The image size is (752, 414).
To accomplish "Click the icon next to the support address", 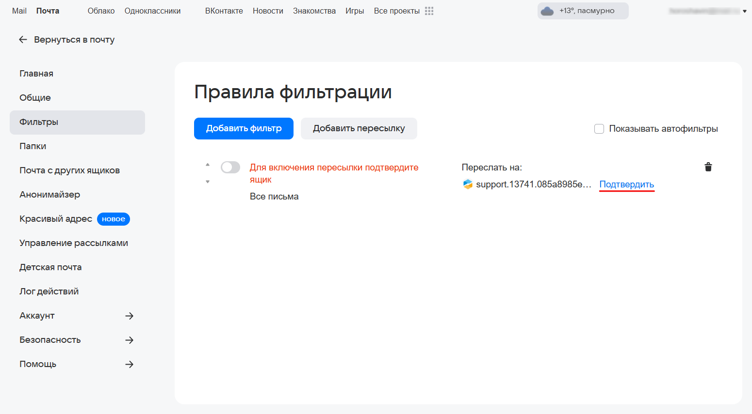I will coord(468,184).
